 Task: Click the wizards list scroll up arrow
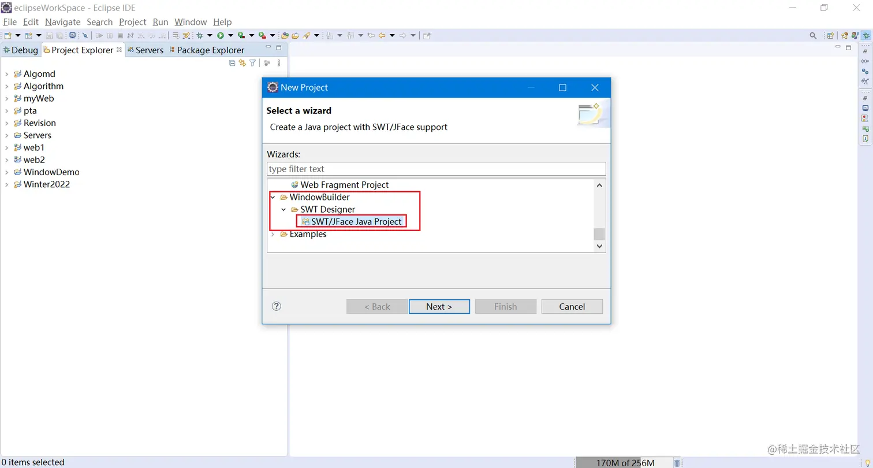click(x=599, y=185)
